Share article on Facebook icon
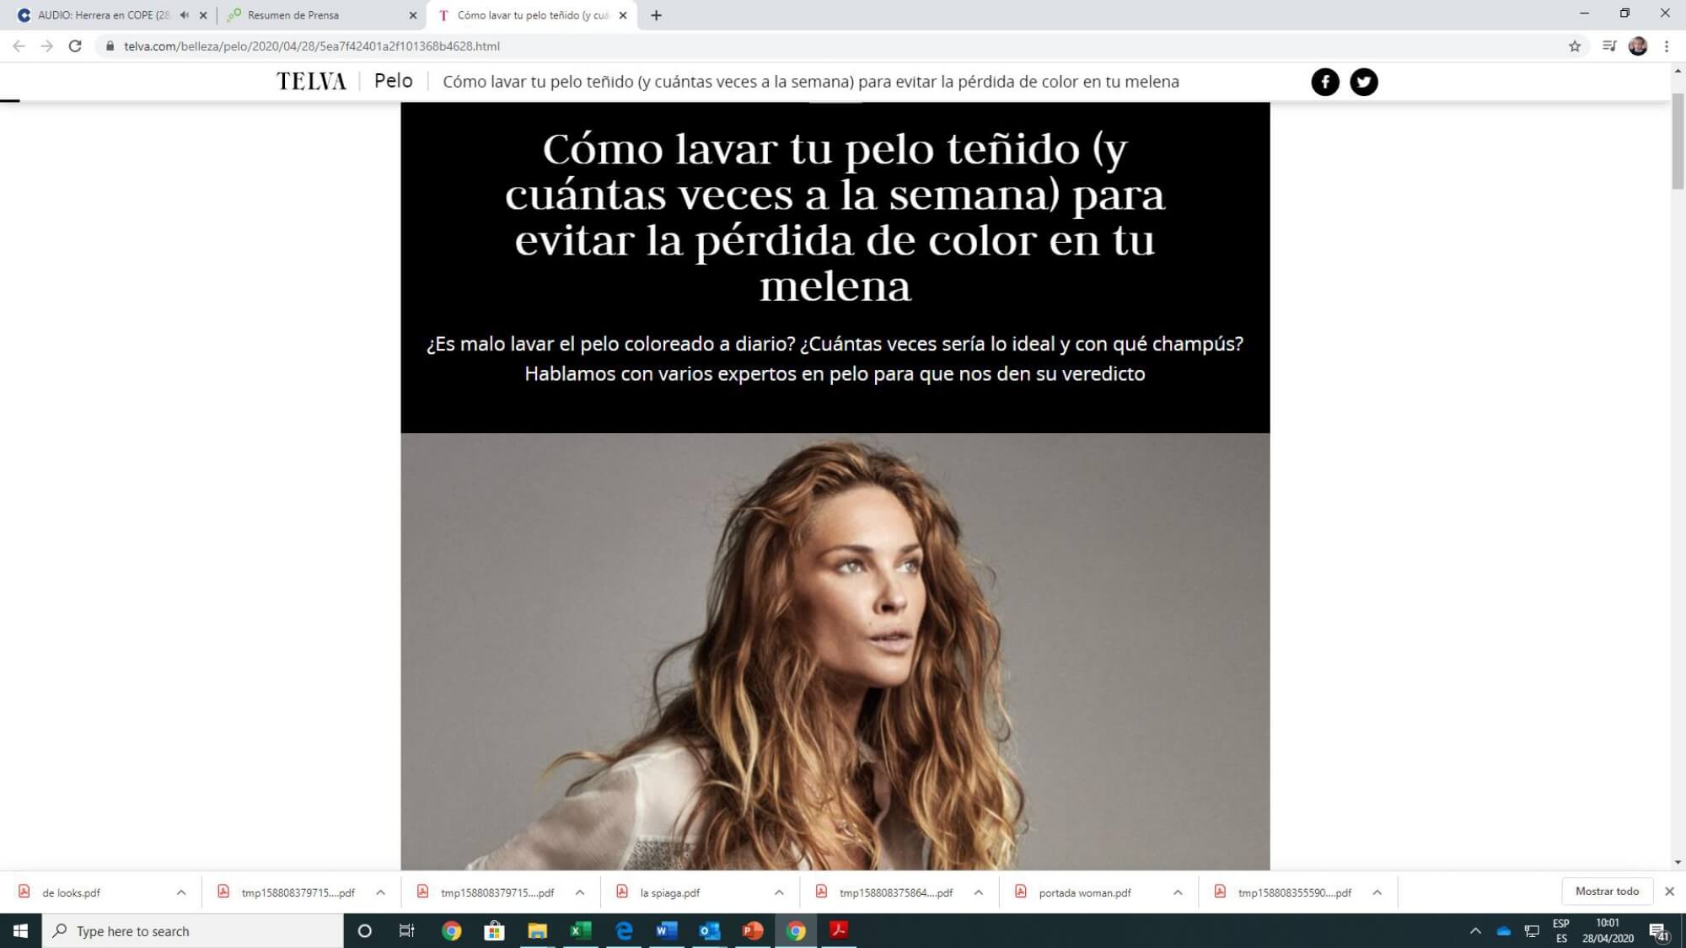Image resolution: width=1686 pixels, height=948 pixels. 1325,82
